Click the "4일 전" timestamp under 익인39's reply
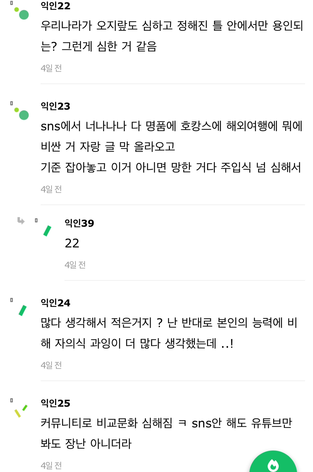The width and height of the screenshot is (313, 472). click(75, 265)
